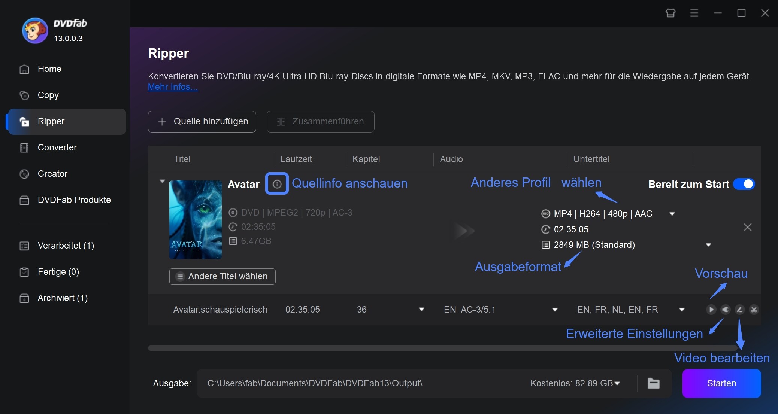Click the Converter navigation icon
778x414 pixels.
coord(25,147)
